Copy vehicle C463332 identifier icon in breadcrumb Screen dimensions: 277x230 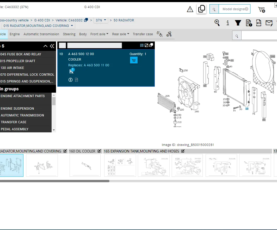pyautogui.click(x=86, y=20)
